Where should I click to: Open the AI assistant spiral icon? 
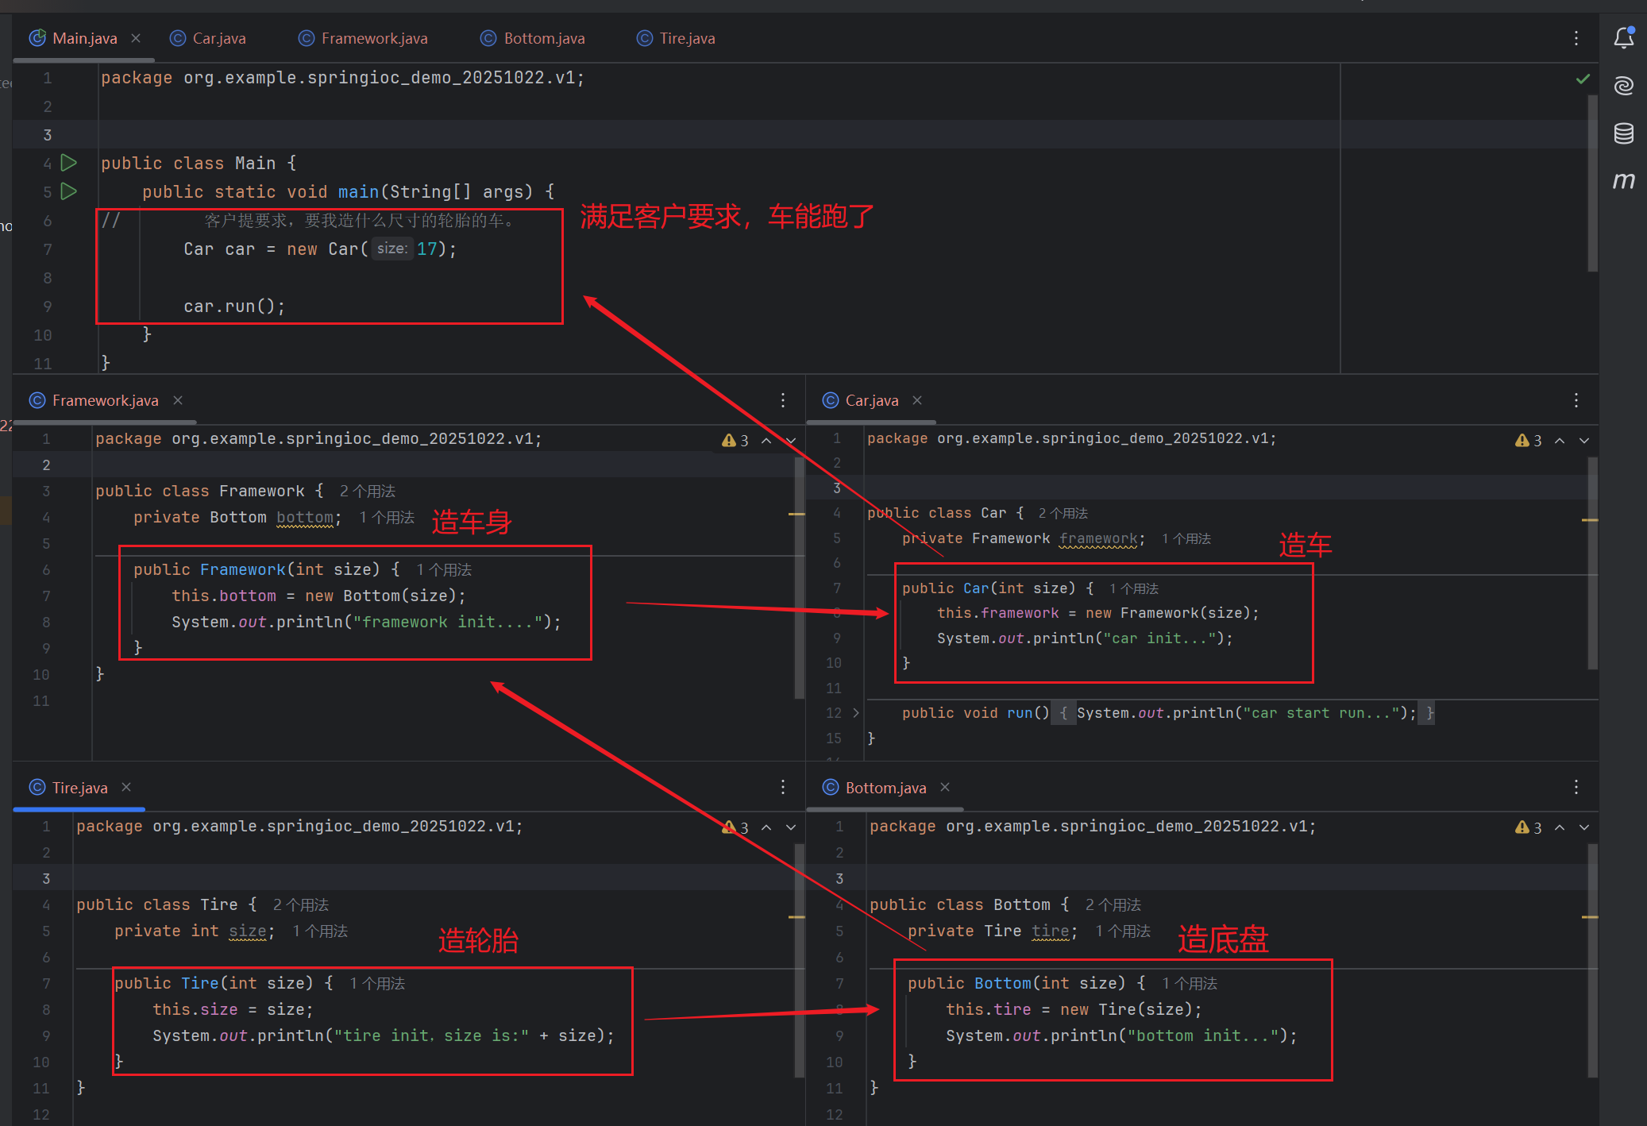(x=1624, y=85)
